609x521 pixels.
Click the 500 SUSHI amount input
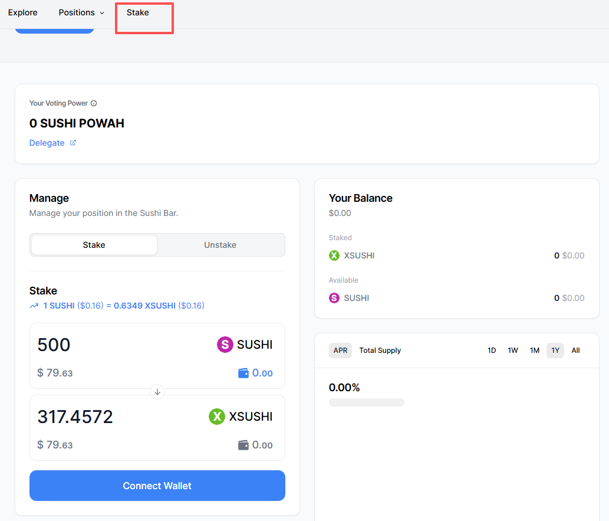(54, 345)
